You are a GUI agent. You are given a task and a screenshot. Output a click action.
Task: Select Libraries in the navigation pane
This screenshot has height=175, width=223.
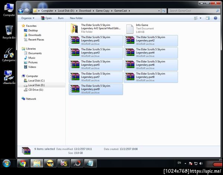(29, 49)
